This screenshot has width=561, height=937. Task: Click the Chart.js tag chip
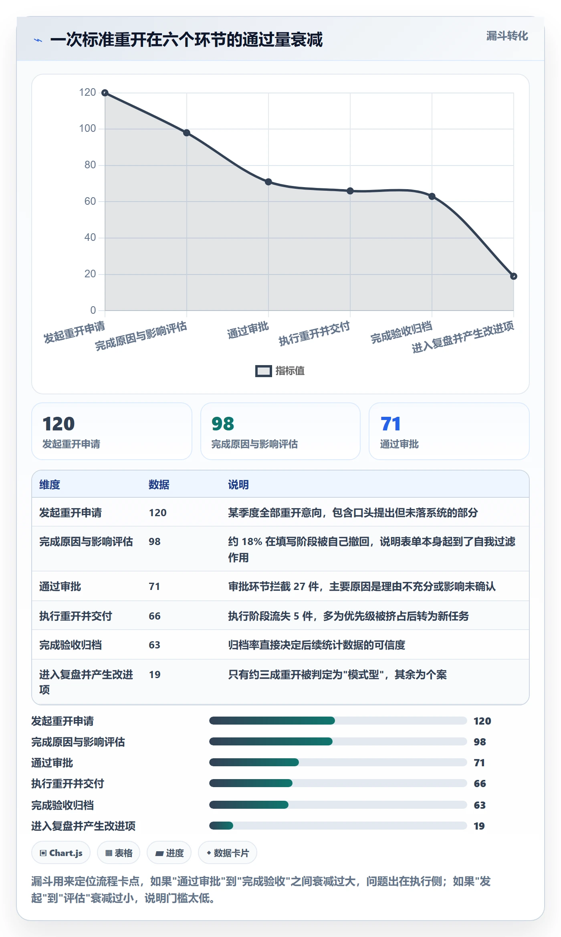pyautogui.click(x=61, y=853)
